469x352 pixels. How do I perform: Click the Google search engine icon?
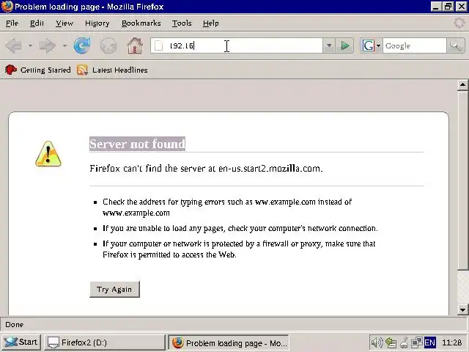[368, 45]
